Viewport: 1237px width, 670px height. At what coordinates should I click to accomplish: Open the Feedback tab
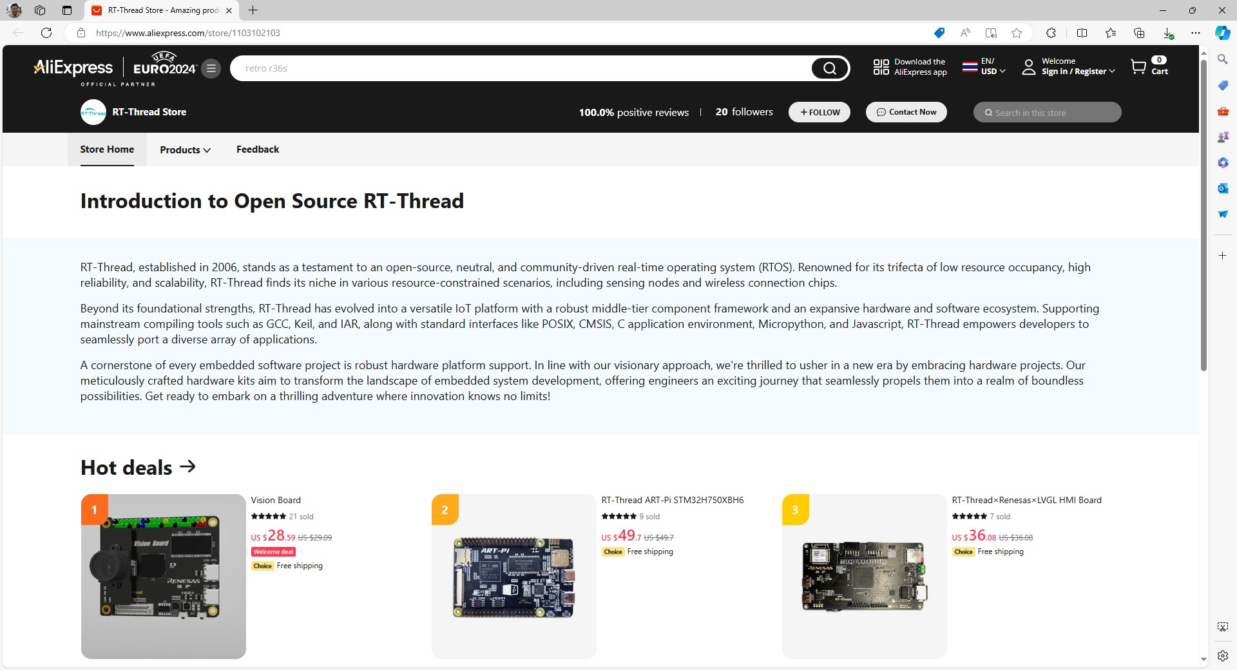[x=258, y=149]
